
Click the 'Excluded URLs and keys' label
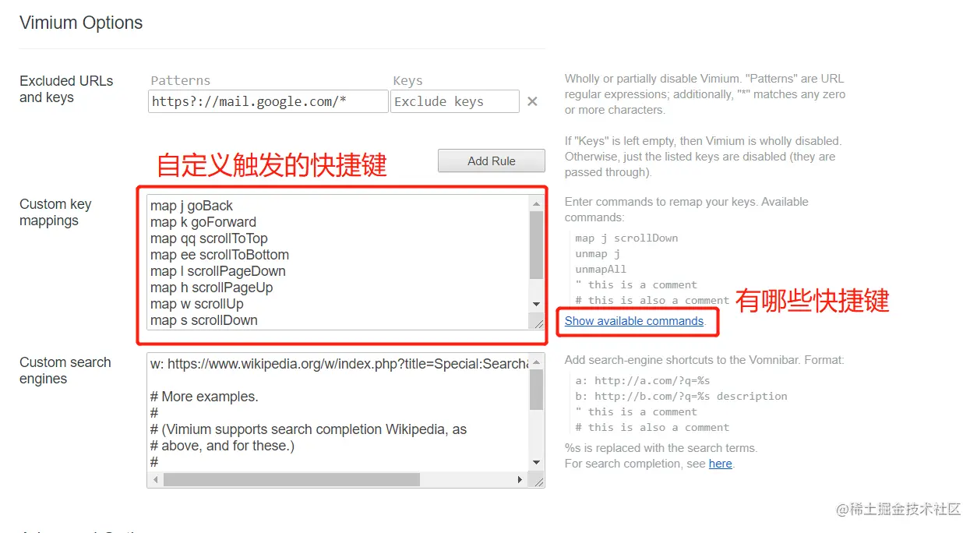66,89
